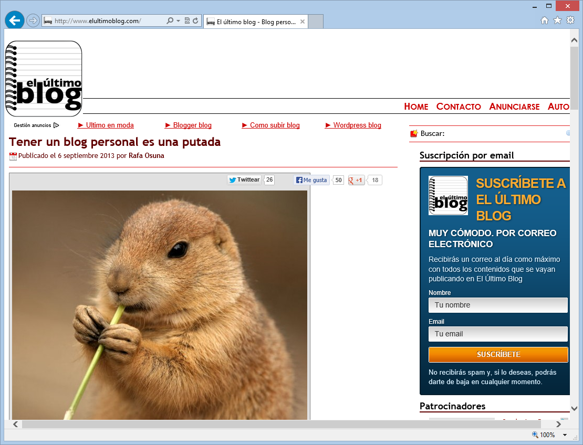The image size is (583, 445).
Task: Open the Tools gear icon
Action: [x=570, y=20]
